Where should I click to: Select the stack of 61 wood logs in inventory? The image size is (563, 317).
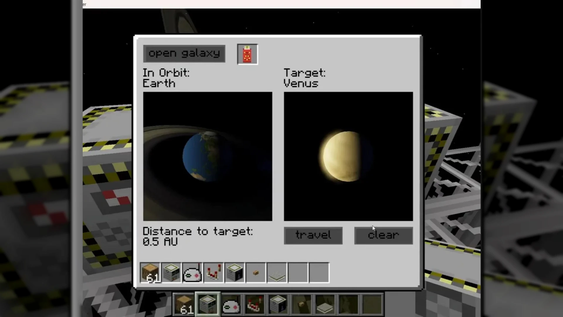pyautogui.click(x=150, y=273)
